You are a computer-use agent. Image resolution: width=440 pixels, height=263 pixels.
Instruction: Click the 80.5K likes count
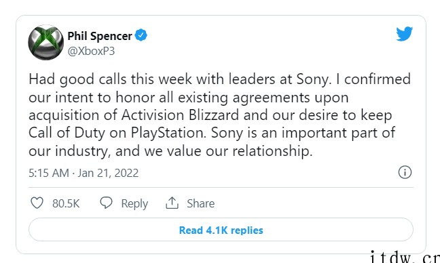tap(66, 203)
